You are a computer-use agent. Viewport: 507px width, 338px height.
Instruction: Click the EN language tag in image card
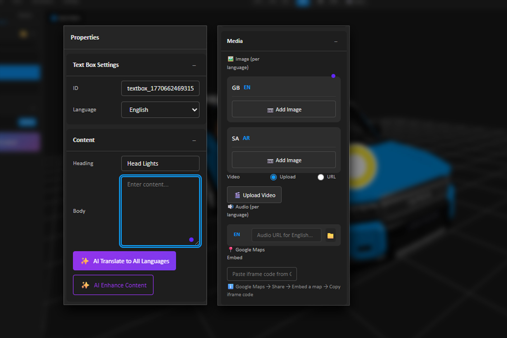click(x=247, y=87)
